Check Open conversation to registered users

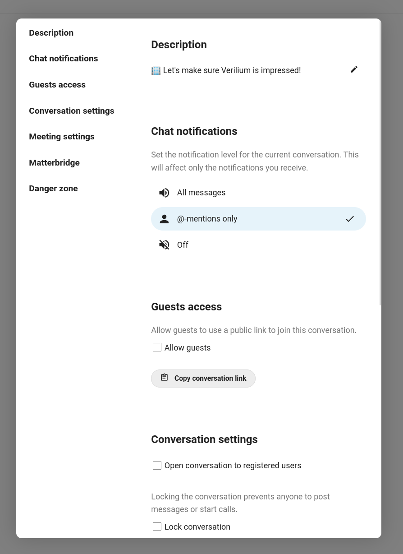point(157,465)
